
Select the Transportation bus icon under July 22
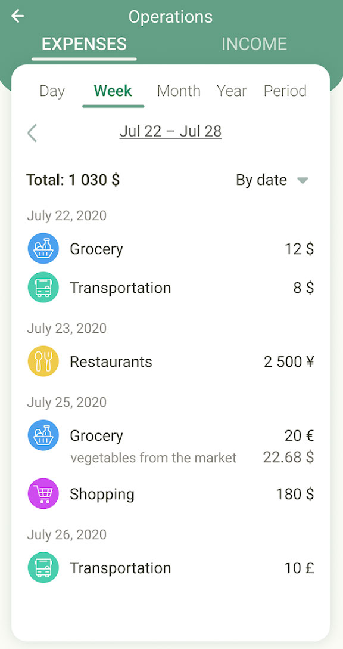[x=43, y=288]
